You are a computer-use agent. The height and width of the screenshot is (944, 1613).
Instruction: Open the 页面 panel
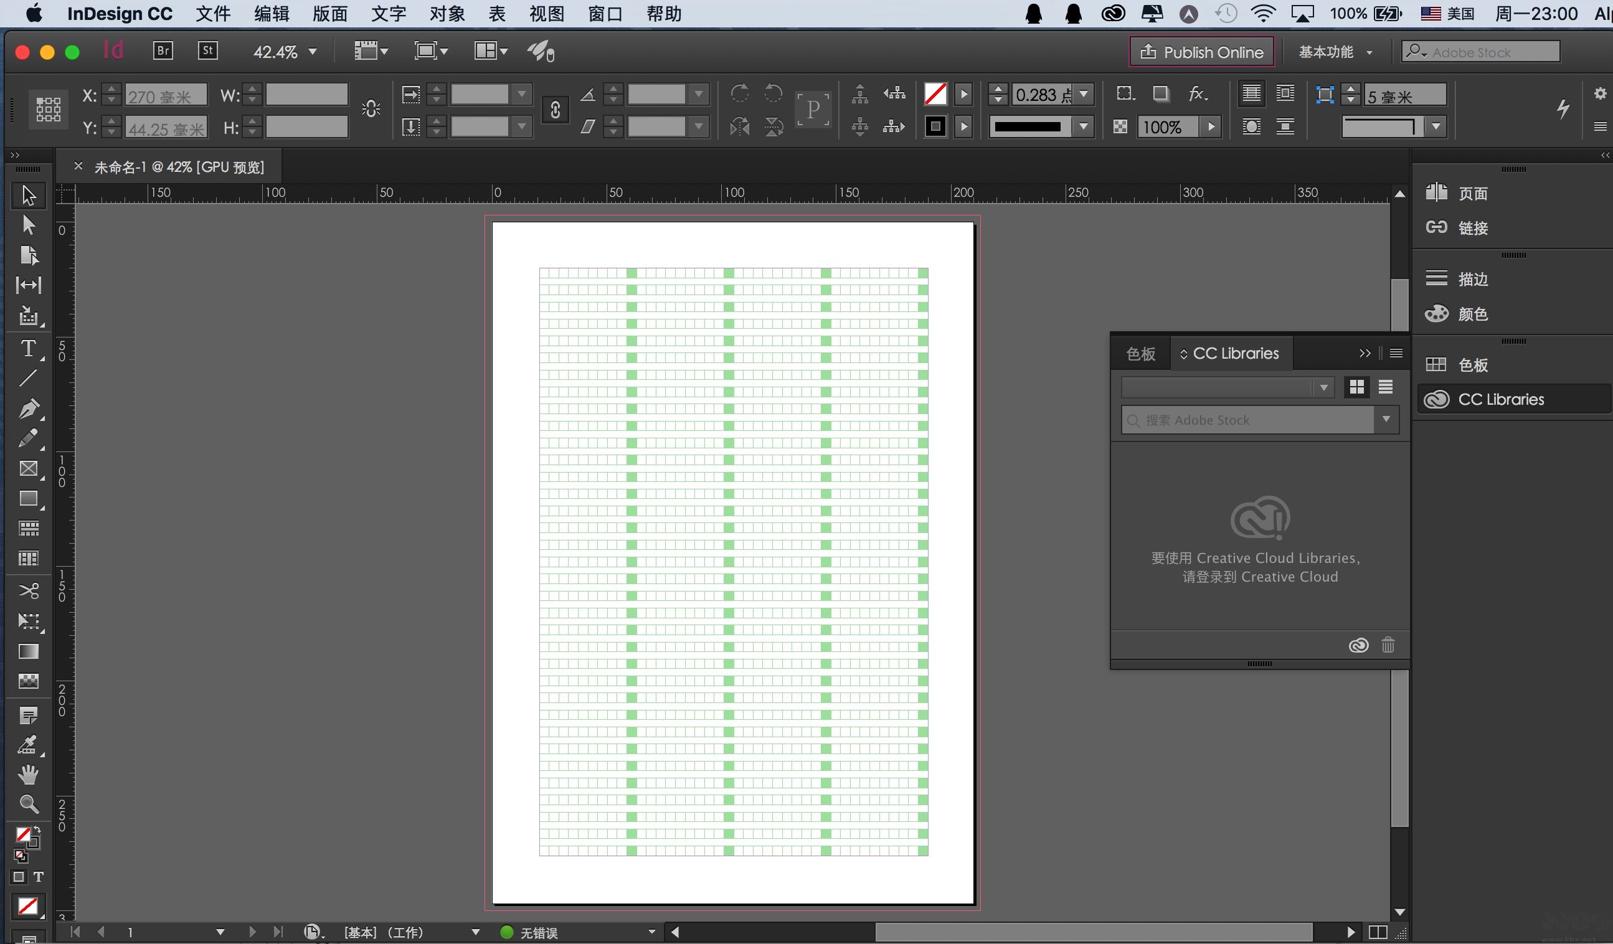coord(1473,193)
